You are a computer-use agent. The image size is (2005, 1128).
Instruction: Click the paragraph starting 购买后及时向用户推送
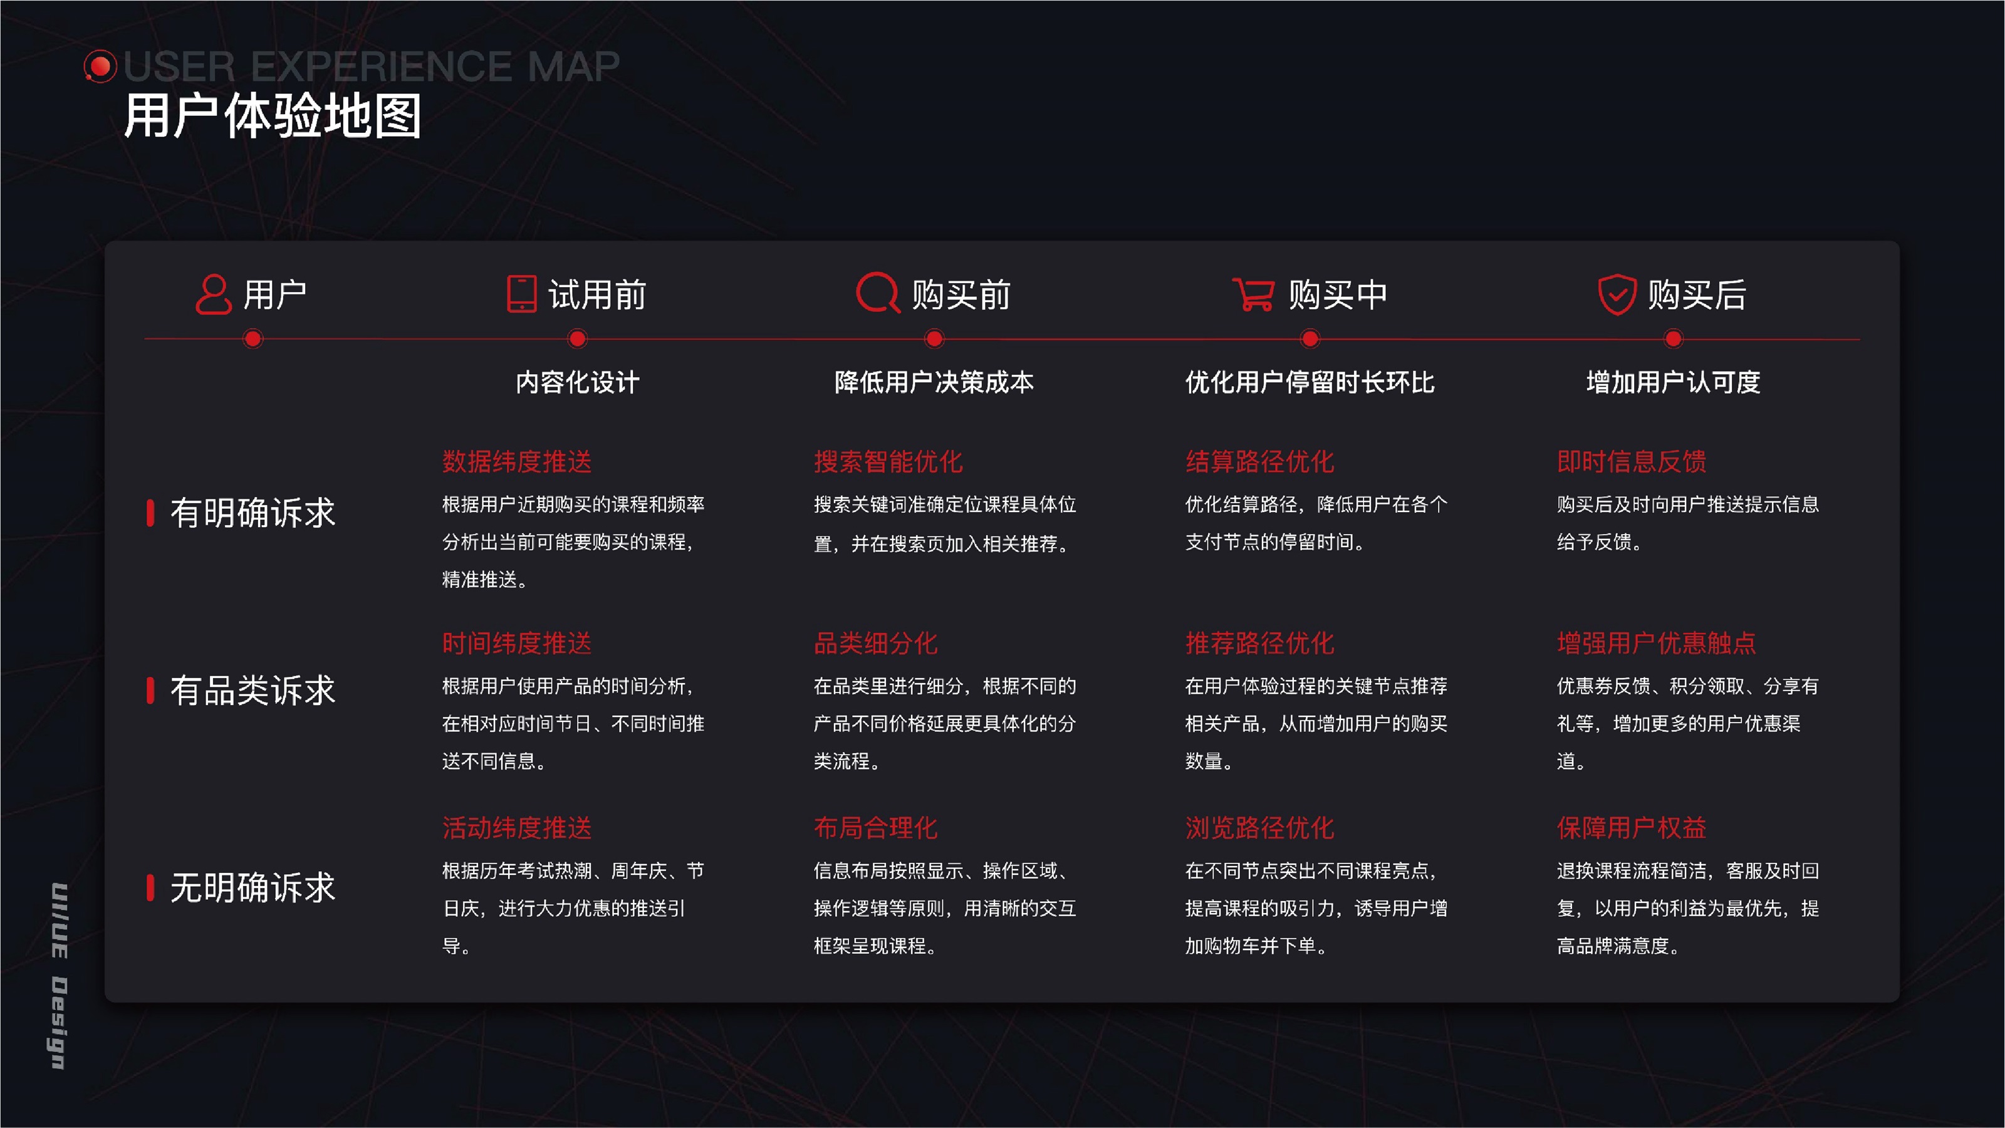click(1687, 523)
